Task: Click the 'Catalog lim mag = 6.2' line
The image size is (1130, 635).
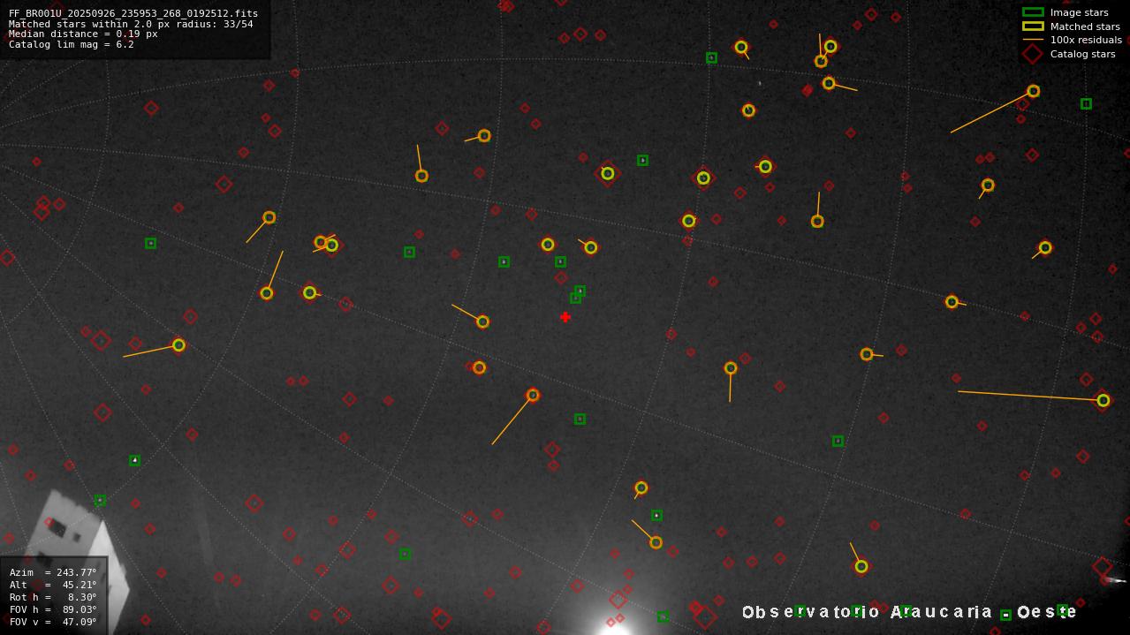Action: pos(71,44)
